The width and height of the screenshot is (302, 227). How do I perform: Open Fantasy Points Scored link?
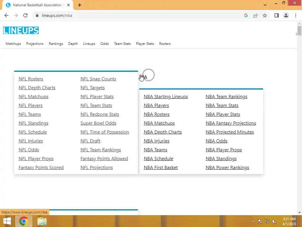click(41, 168)
